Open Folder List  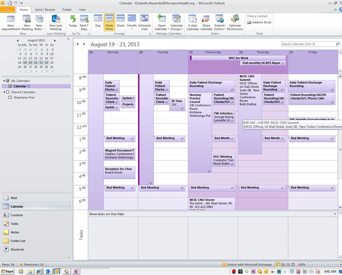click(x=36, y=241)
